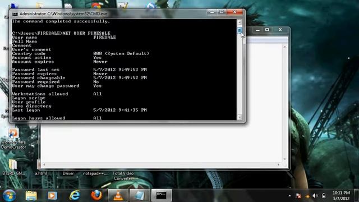Click the 'NET USER FIRESALE' command text
This screenshot has height=202, width=359.
click(86, 33)
